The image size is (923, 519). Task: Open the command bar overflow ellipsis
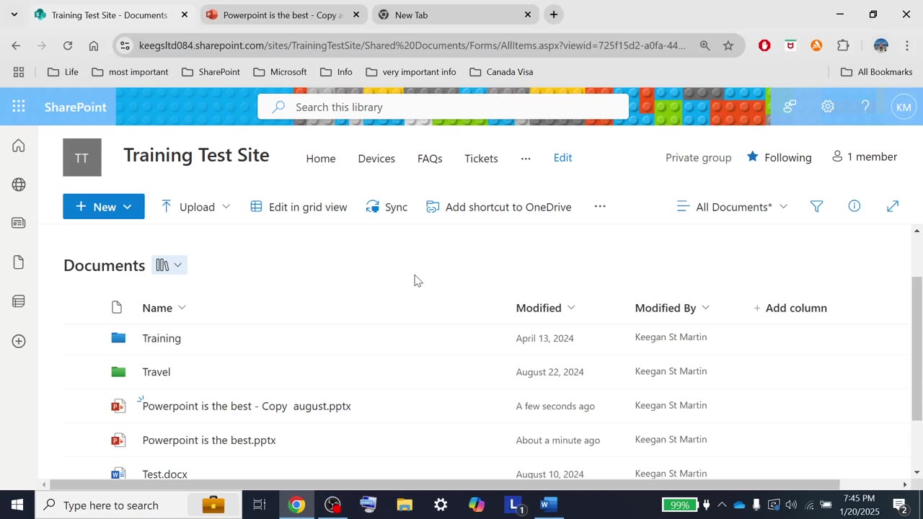[x=600, y=206]
